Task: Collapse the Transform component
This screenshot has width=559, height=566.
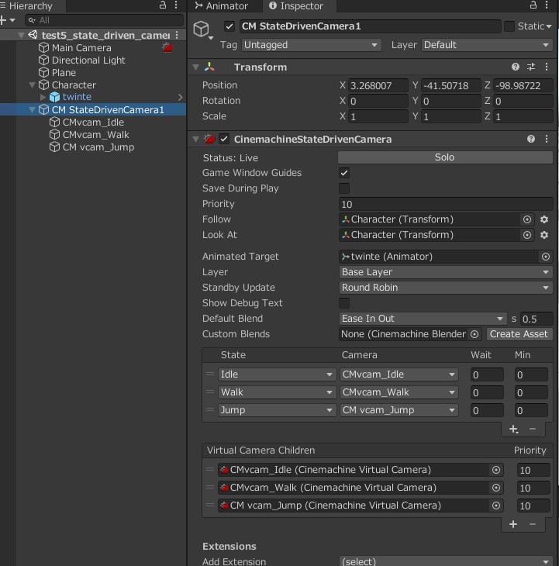Action: click(x=195, y=67)
